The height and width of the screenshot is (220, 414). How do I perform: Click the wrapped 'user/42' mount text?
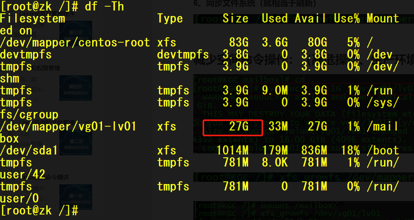[x=23, y=175]
